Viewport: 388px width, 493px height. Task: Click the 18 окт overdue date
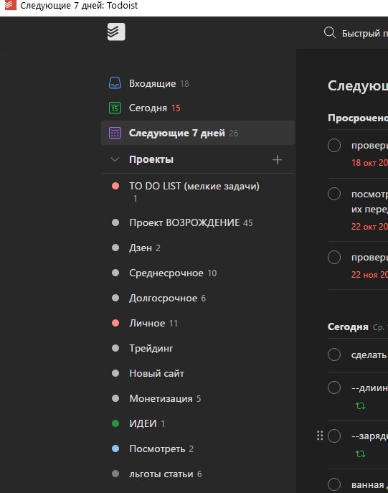(x=369, y=163)
